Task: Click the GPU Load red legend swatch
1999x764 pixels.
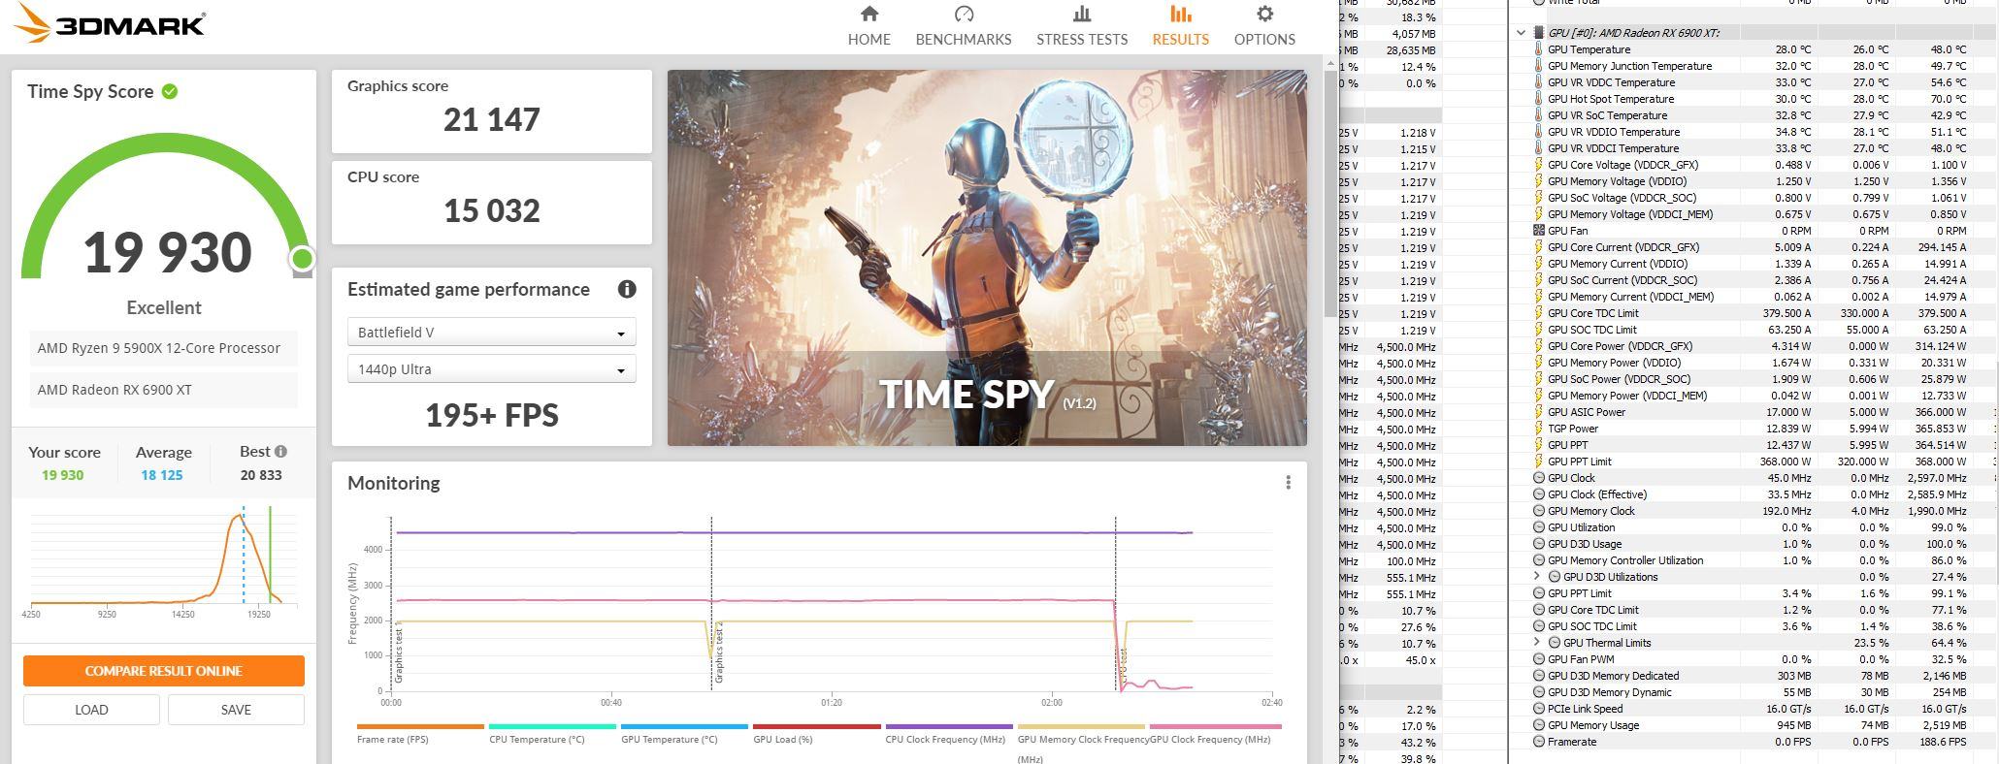Action: point(817,726)
